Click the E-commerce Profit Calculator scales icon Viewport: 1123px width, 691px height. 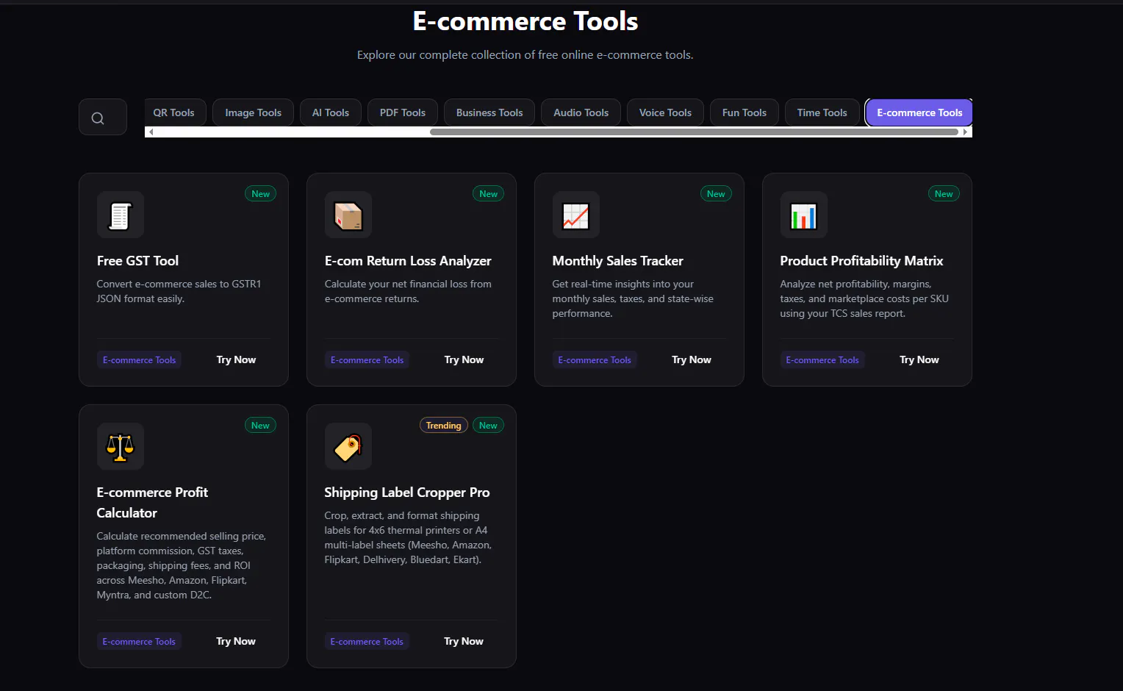[121, 446]
